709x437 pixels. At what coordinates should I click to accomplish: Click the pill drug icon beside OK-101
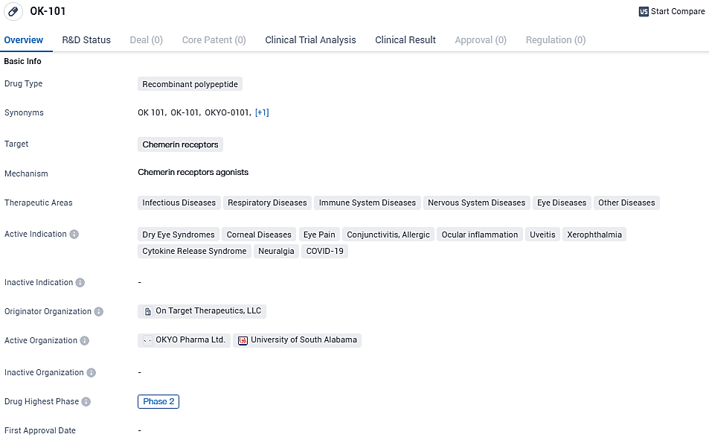coord(13,12)
